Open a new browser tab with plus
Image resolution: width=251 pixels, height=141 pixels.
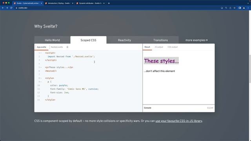pyautogui.click(x=109, y=3)
